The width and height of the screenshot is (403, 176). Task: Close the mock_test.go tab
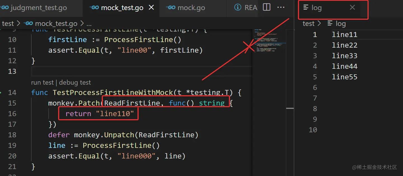click(x=151, y=8)
